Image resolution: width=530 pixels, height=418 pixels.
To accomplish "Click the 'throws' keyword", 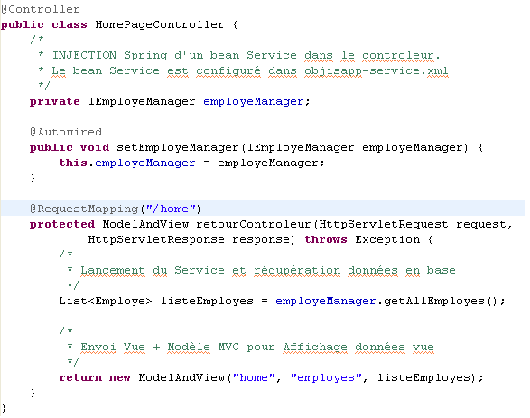I will pyautogui.click(x=326, y=239).
